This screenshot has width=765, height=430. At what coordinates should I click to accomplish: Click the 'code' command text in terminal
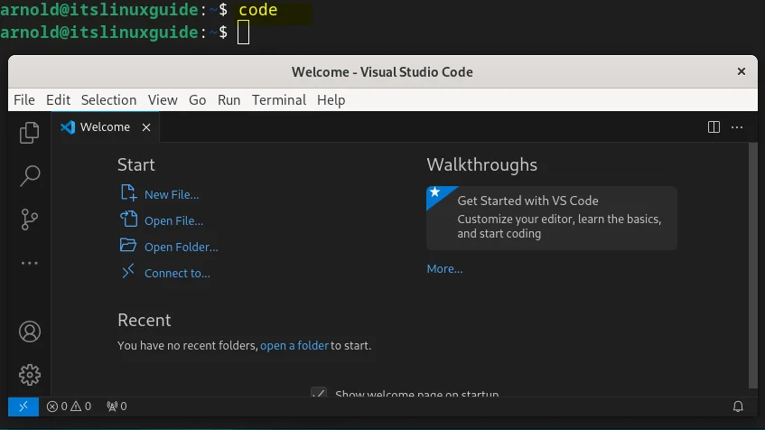pos(258,10)
